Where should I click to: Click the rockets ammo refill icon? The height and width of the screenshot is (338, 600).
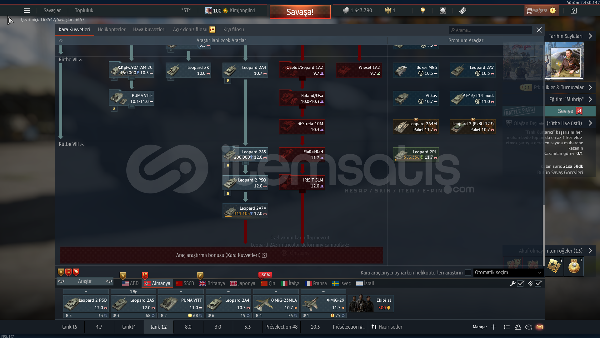coord(530,283)
